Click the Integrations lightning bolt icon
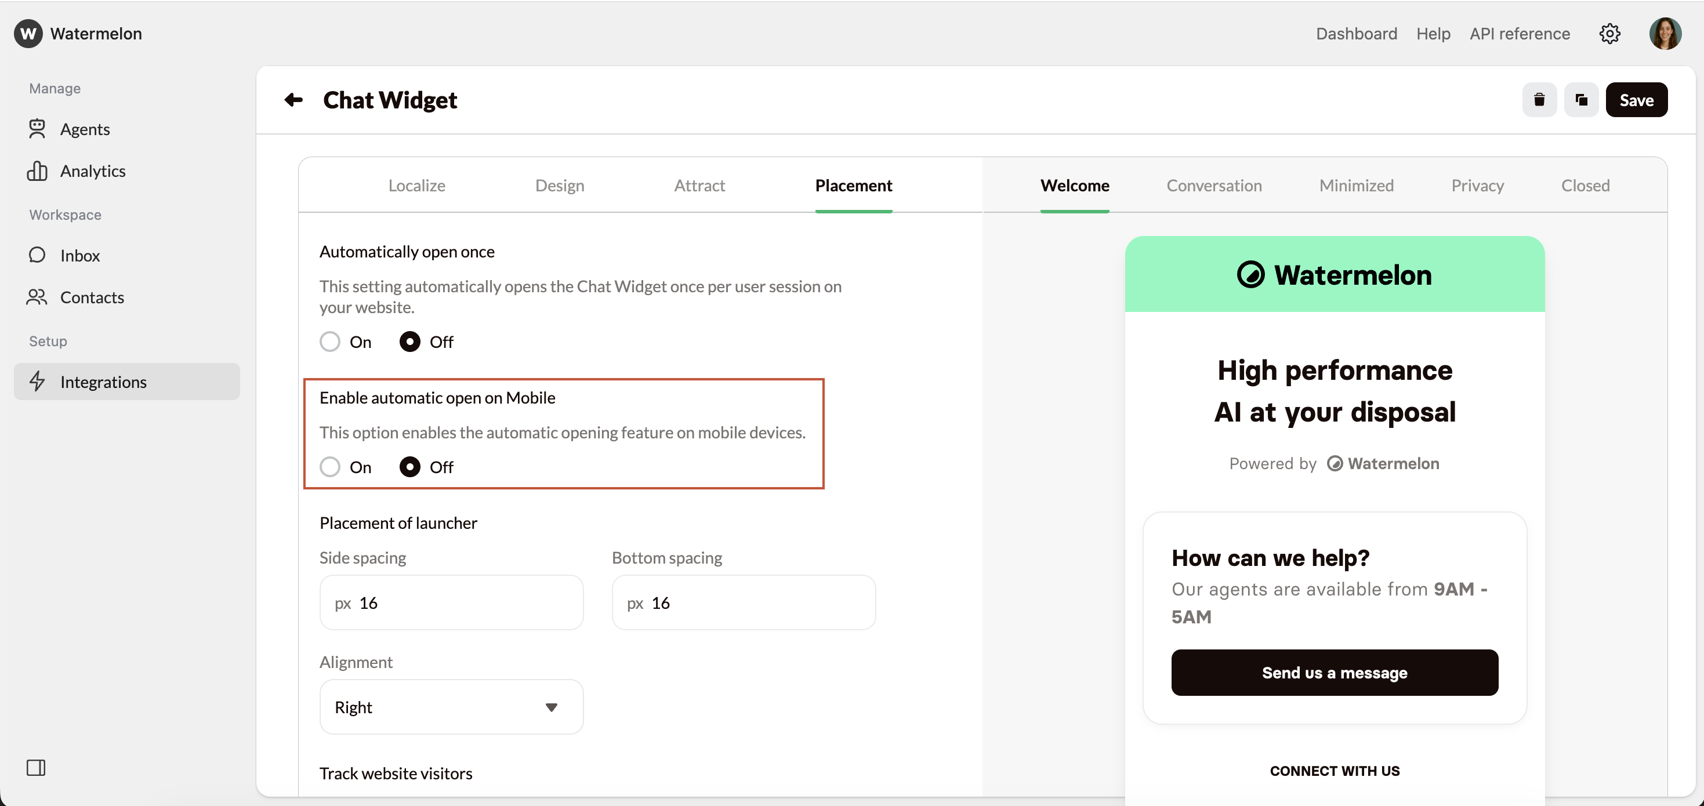This screenshot has height=806, width=1704. coord(37,382)
